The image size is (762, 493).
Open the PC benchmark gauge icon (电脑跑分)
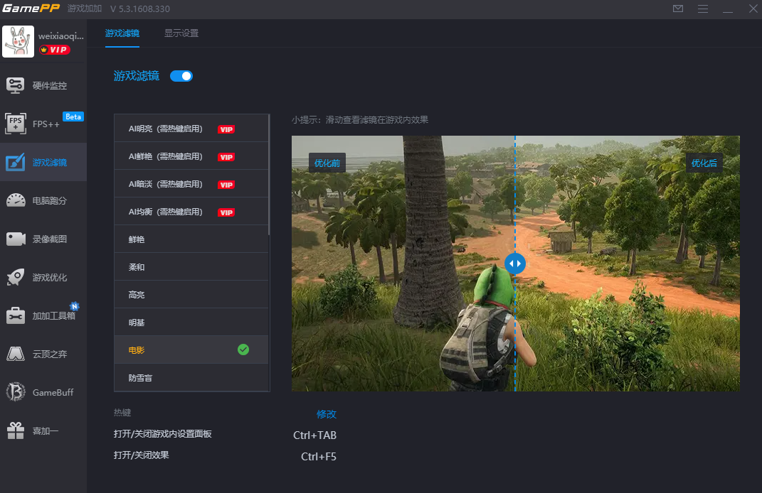pos(16,200)
